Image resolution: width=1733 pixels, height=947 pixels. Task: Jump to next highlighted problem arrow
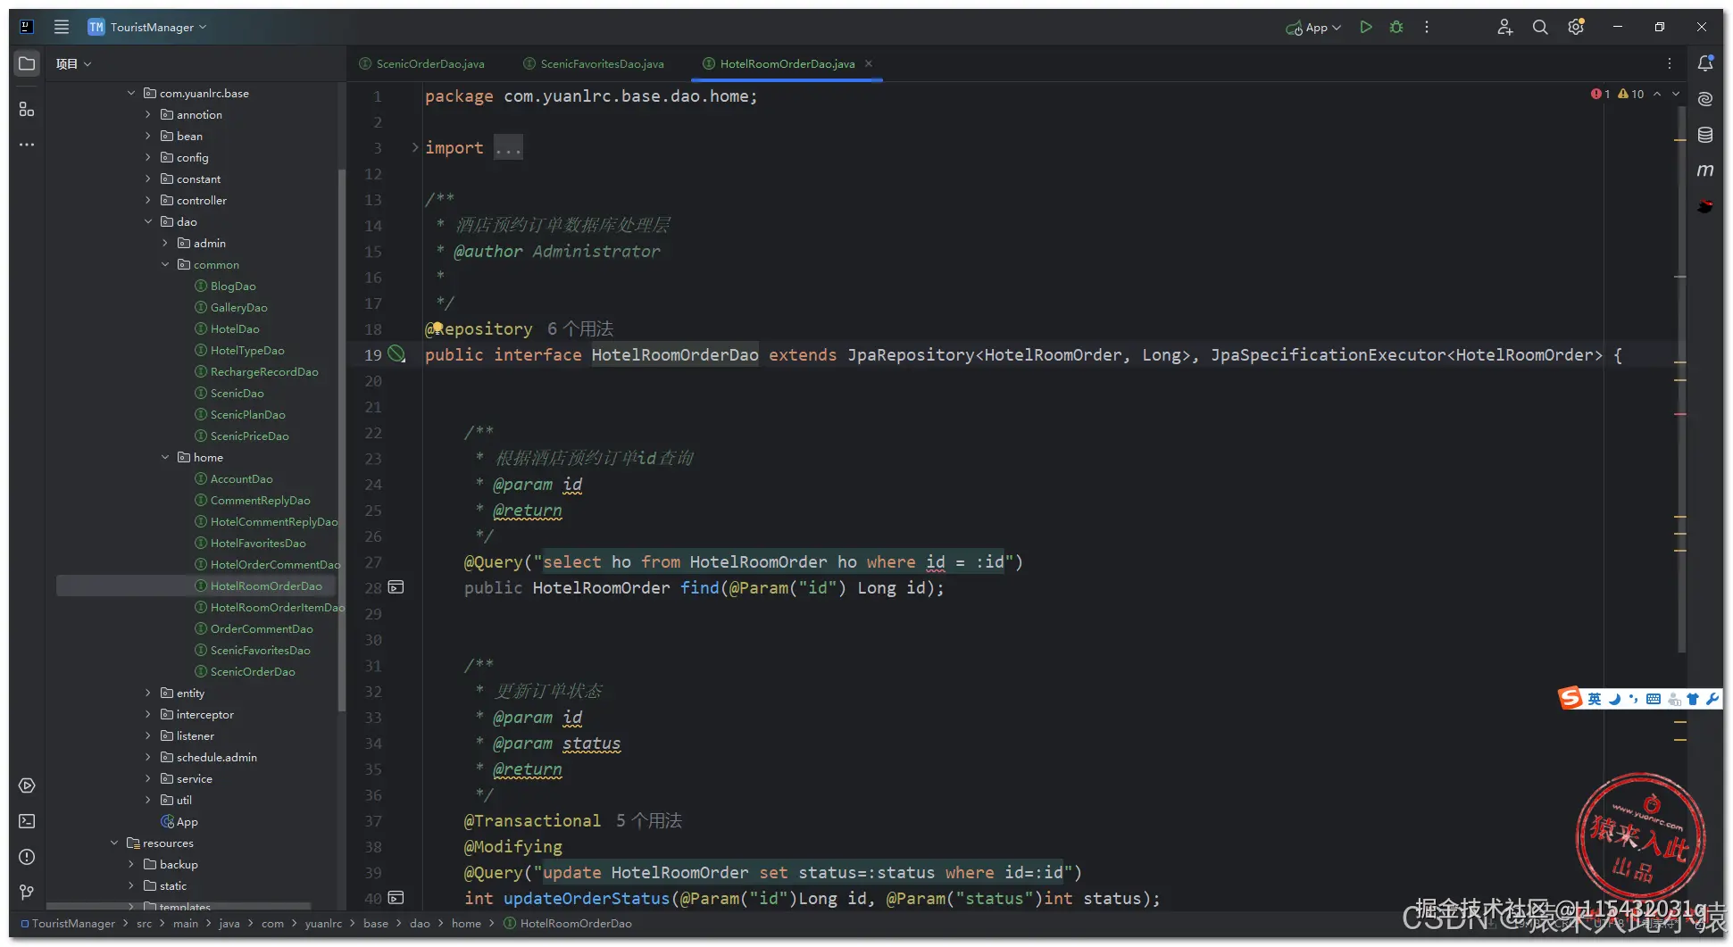coord(1676,94)
